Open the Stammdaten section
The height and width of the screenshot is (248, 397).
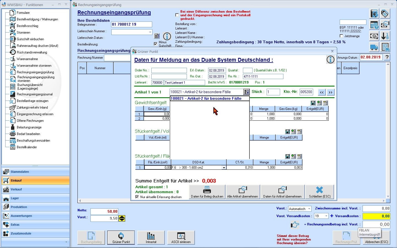[36, 172]
